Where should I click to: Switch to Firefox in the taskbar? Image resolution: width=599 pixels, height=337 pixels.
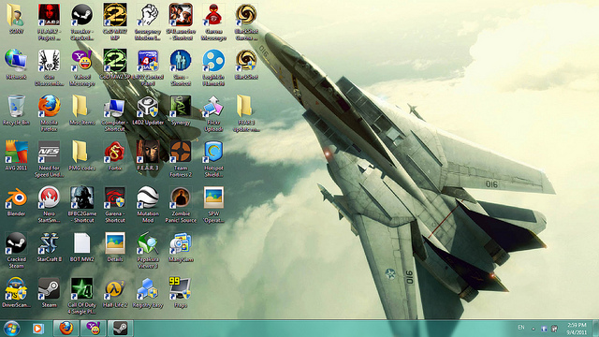tap(66, 329)
